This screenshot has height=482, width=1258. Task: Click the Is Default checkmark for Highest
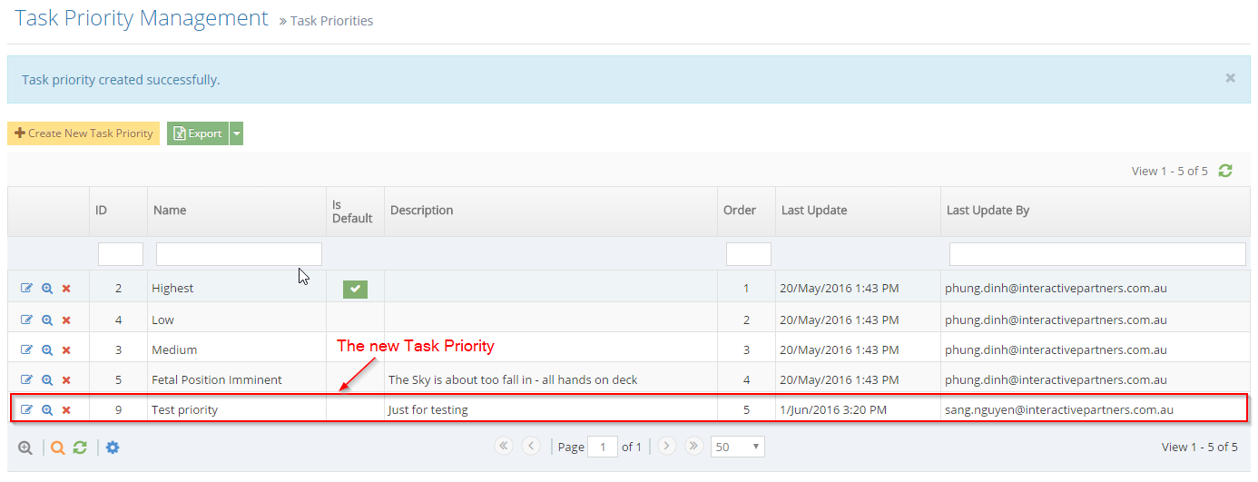click(x=355, y=289)
